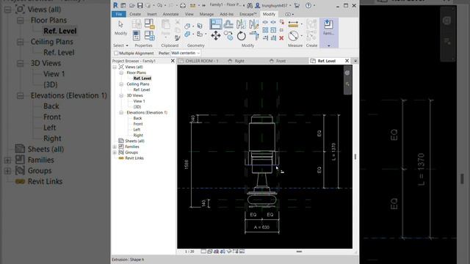This screenshot has height=264, width=470.
Task: Enable the Multiple Alignment checkbox
Action: [116, 53]
